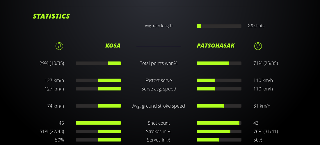Select the PATSOHASAK player name
The width and height of the screenshot is (320, 145).
click(216, 46)
